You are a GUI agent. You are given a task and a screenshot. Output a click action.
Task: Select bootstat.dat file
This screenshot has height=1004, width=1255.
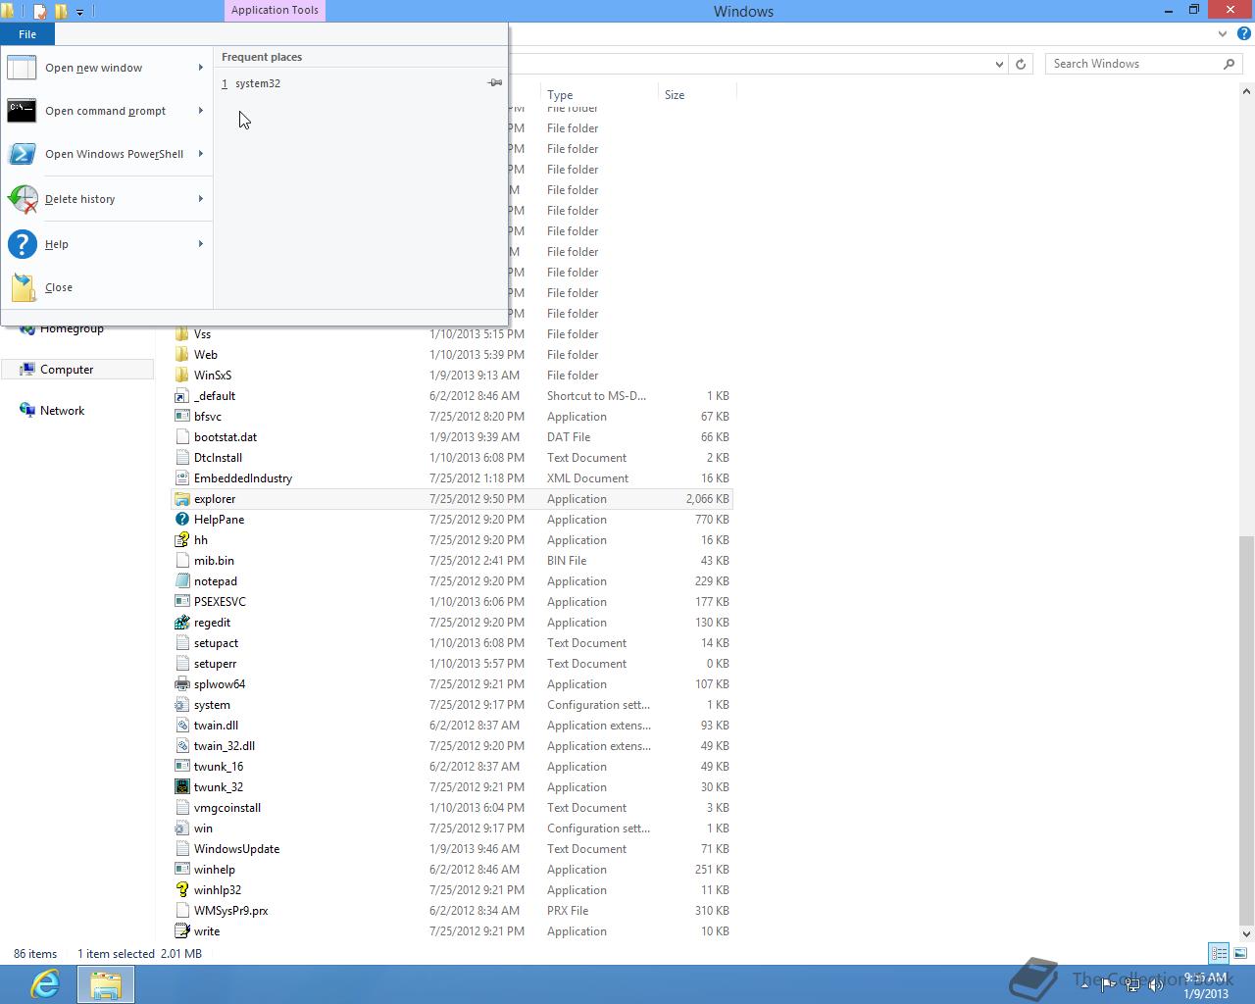[x=452, y=437]
